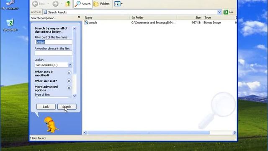Click the horizontal scrollbar thumb

[149, 133]
